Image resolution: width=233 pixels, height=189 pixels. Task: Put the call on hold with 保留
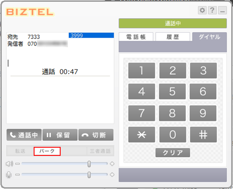click(x=60, y=135)
